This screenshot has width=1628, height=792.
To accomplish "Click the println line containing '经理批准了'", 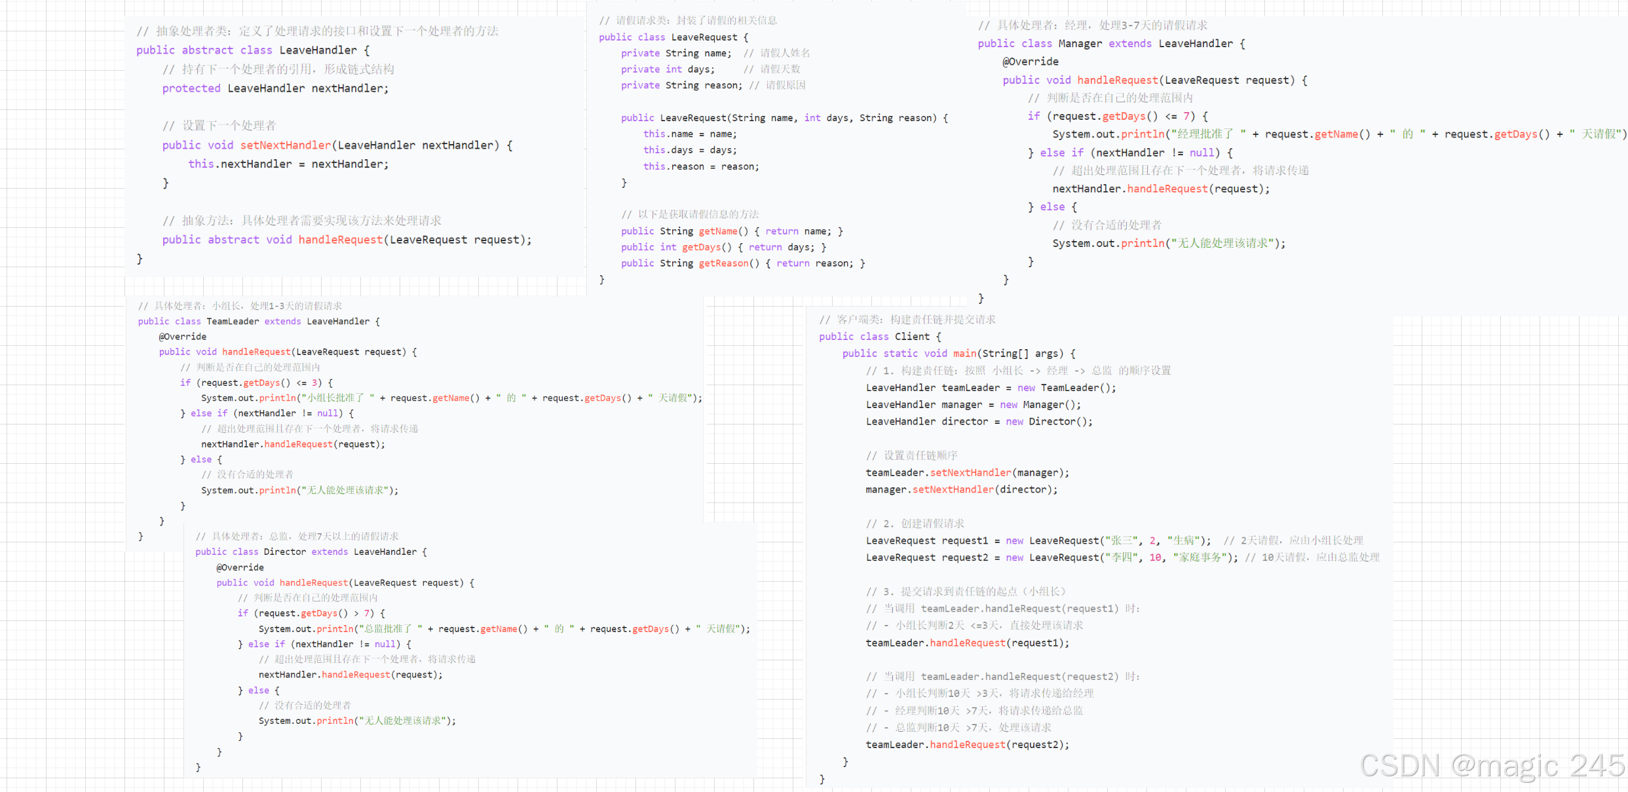I will (x=1336, y=134).
